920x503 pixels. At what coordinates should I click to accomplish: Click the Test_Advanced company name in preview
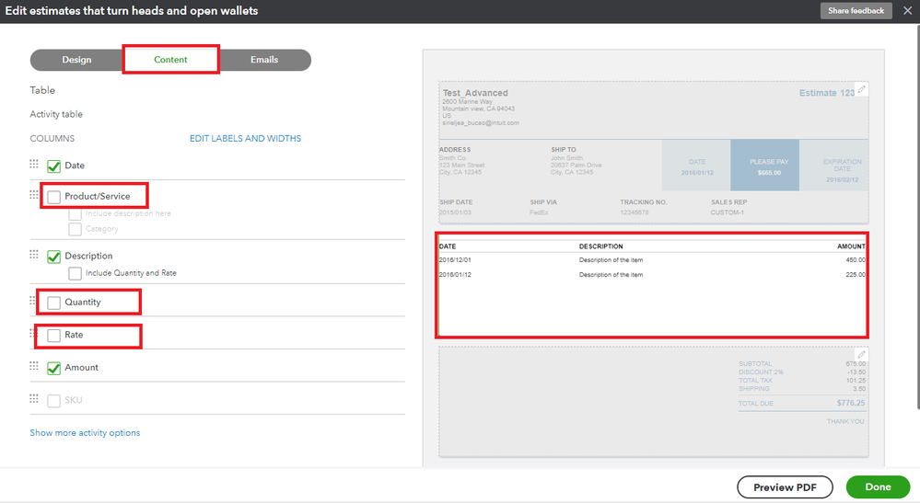pos(475,93)
